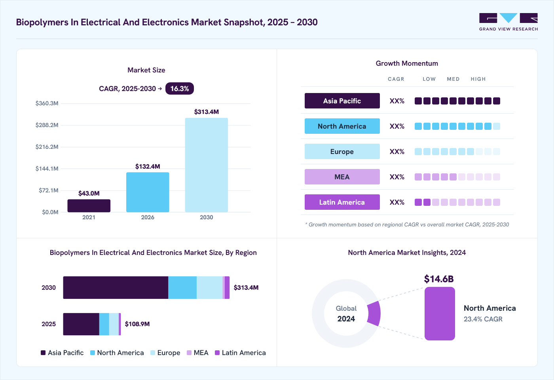Click the $14.6B value text

click(x=439, y=279)
